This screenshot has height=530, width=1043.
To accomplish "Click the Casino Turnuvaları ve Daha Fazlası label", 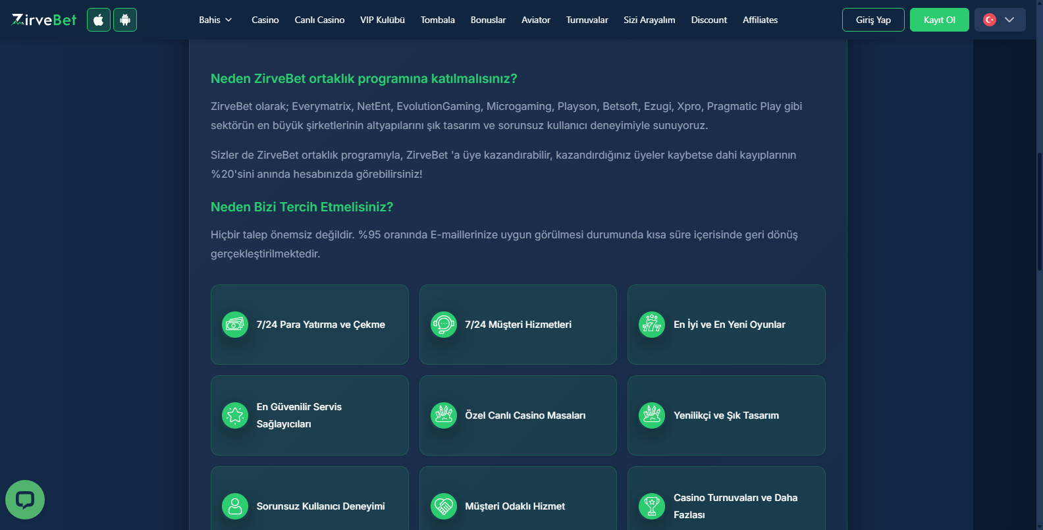I will coord(735,506).
